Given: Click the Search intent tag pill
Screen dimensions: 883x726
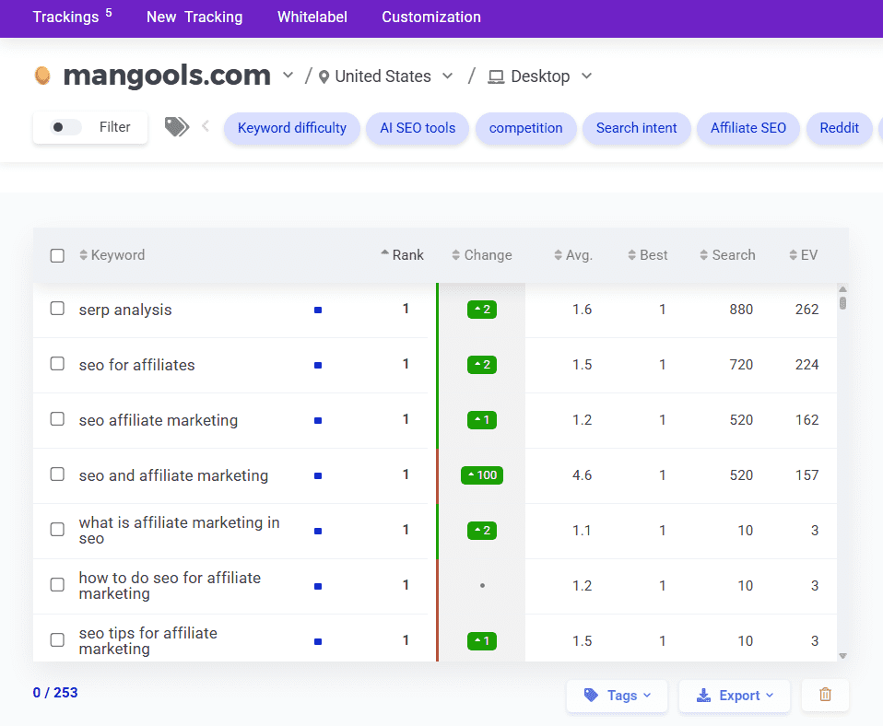Looking at the screenshot, I should (x=636, y=128).
